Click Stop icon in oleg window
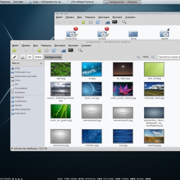Screen dimensions: 180x180 (90, 22)
